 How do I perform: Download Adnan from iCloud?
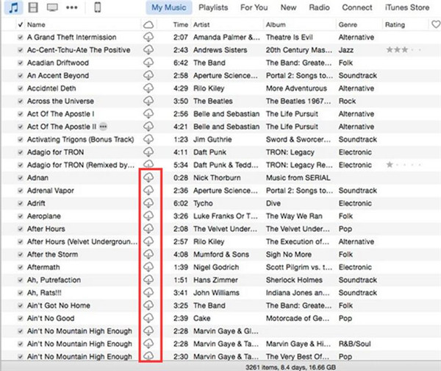pos(148,177)
